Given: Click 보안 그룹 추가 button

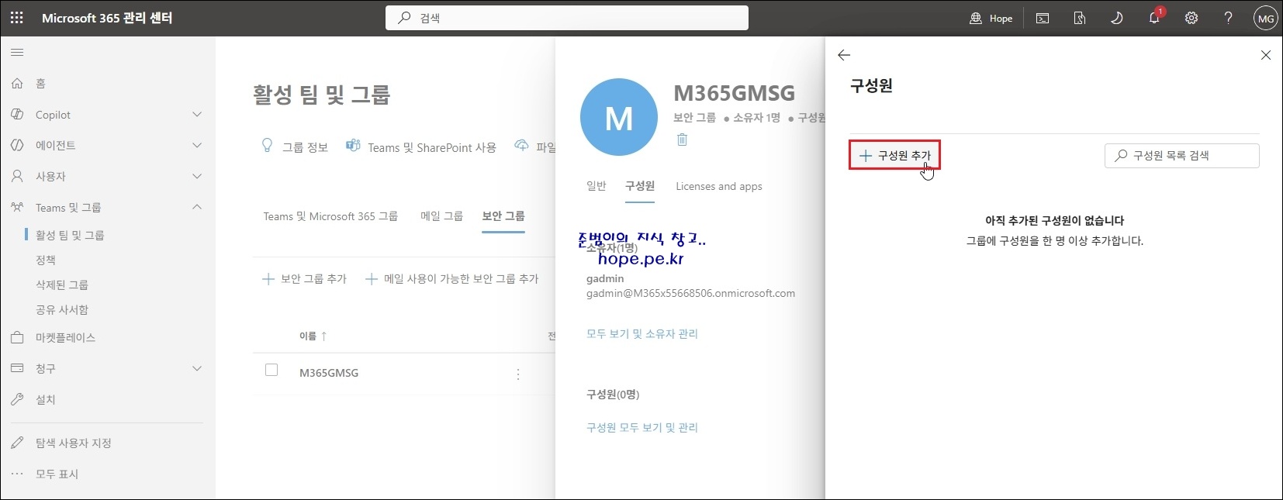Looking at the screenshot, I should pos(304,279).
